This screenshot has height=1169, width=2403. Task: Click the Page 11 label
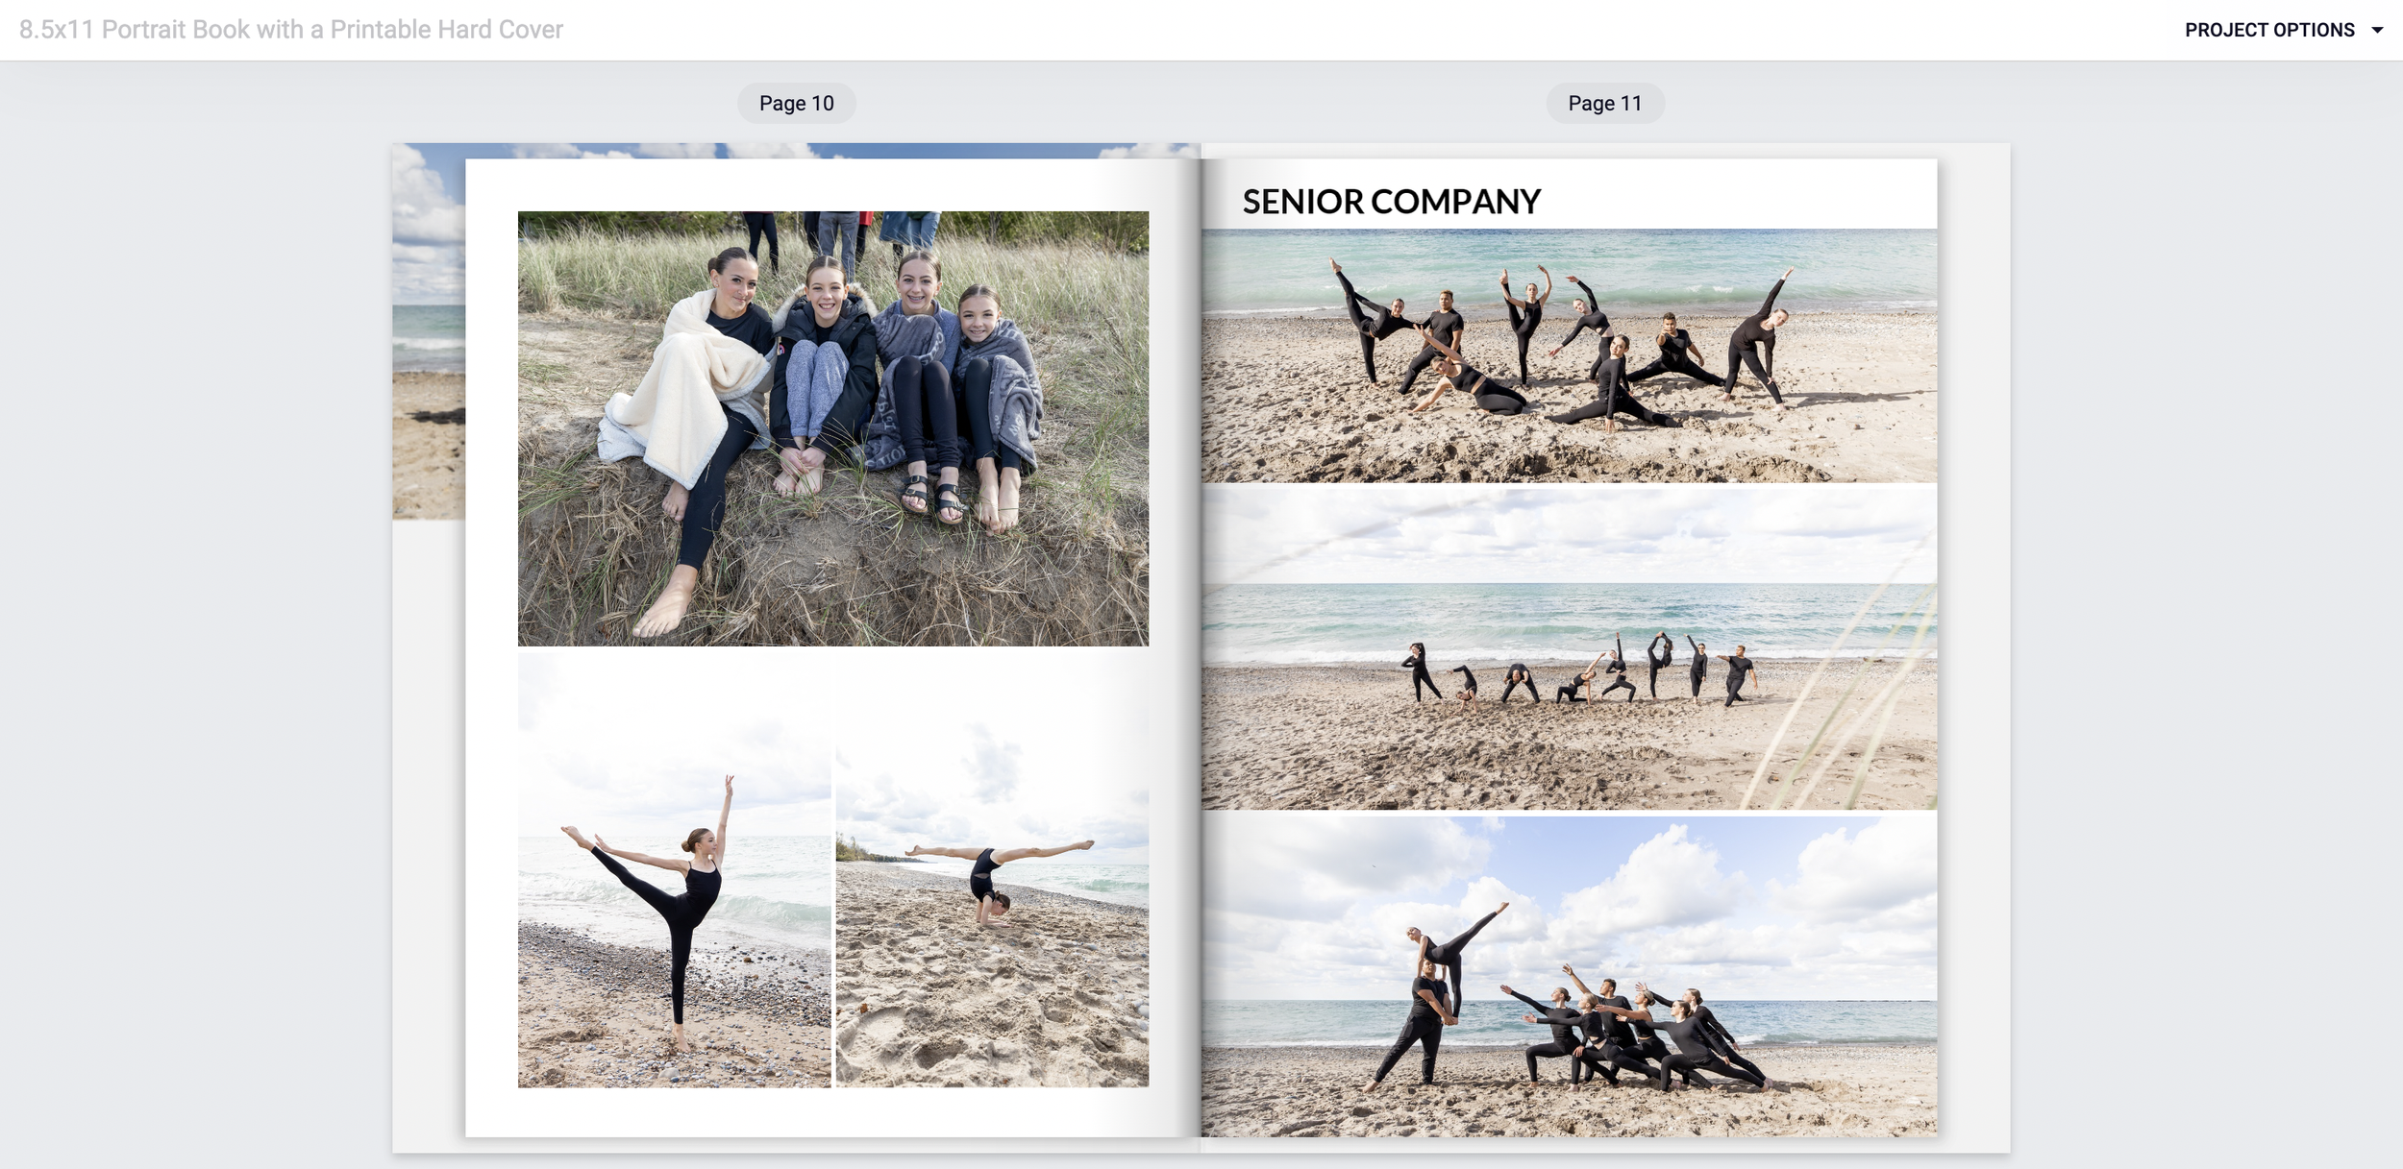coord(1604,103)
